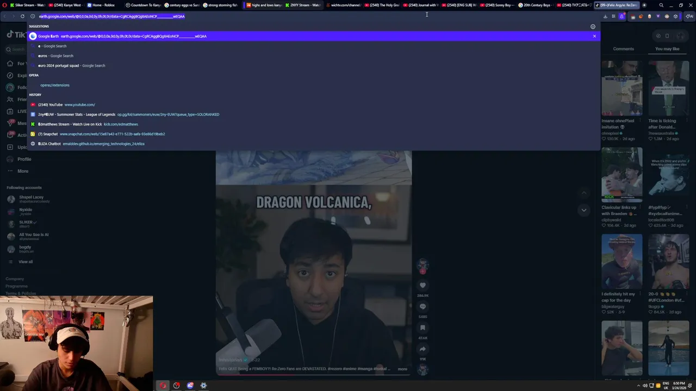The image size is (696, 391).
Task: Open suggestion settings smiley icon in dropdown
Action: pos(593,26)
